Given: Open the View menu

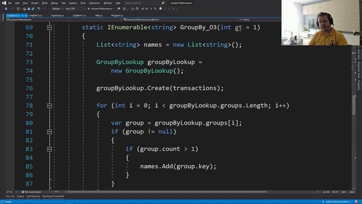Looking at the screenshot, I should tap(25, 3).
